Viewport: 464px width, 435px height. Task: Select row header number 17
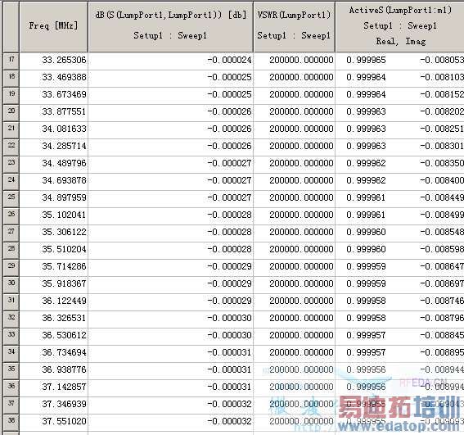point(11,61)
